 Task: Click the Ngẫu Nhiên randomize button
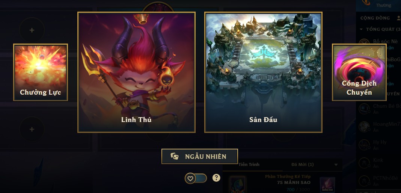pos(199,157)
